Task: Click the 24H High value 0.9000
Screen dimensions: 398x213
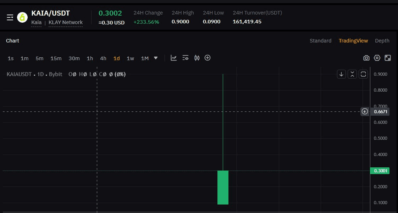Action: click(180, 22)
